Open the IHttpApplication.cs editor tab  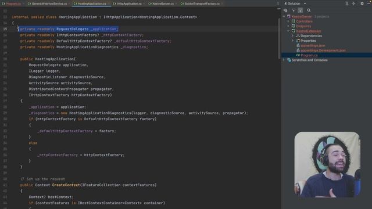[x=129, y=3]
